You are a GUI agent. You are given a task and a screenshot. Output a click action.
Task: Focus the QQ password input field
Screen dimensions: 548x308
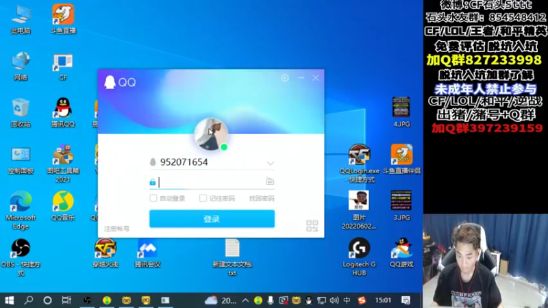coord(212,182)
